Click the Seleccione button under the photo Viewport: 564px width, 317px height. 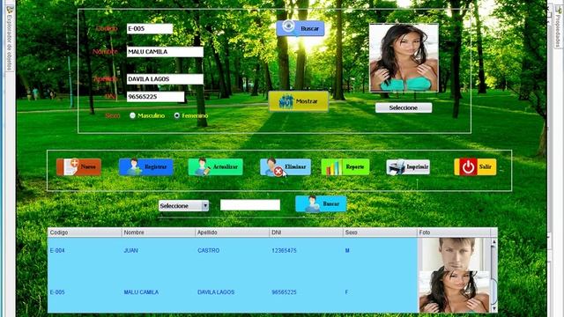[x=404, y=107]
